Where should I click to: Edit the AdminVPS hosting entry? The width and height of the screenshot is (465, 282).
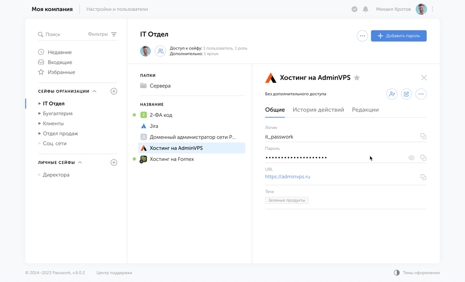click(x=406, y=94)
